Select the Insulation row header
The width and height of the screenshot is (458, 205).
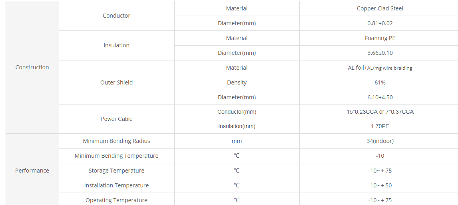pyautogui.click(x=117, y=45)
